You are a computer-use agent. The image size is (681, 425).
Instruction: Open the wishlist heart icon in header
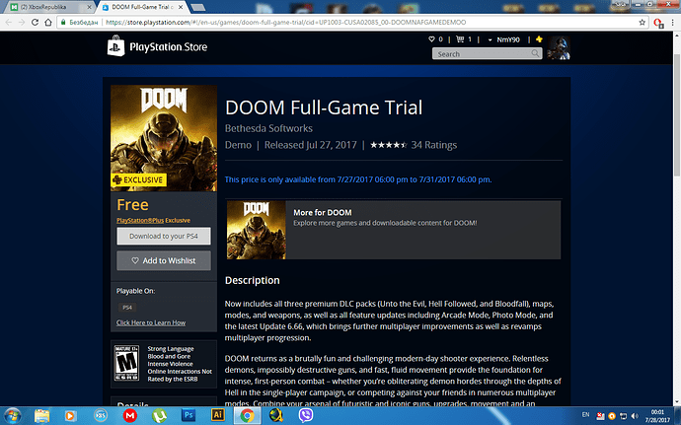(431, 39)
